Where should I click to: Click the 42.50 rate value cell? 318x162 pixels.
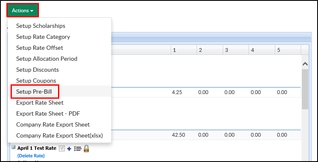pos(178,135)
